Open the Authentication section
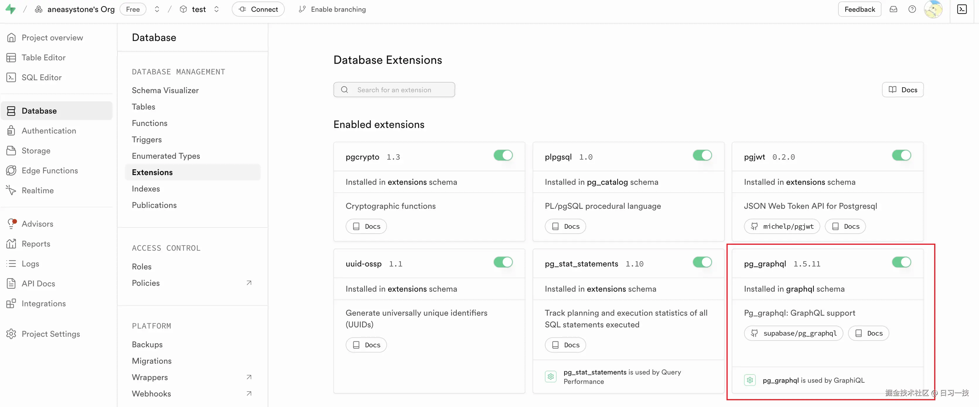The width and height of the screenshot is (979, 407). [x=49, y=130]
